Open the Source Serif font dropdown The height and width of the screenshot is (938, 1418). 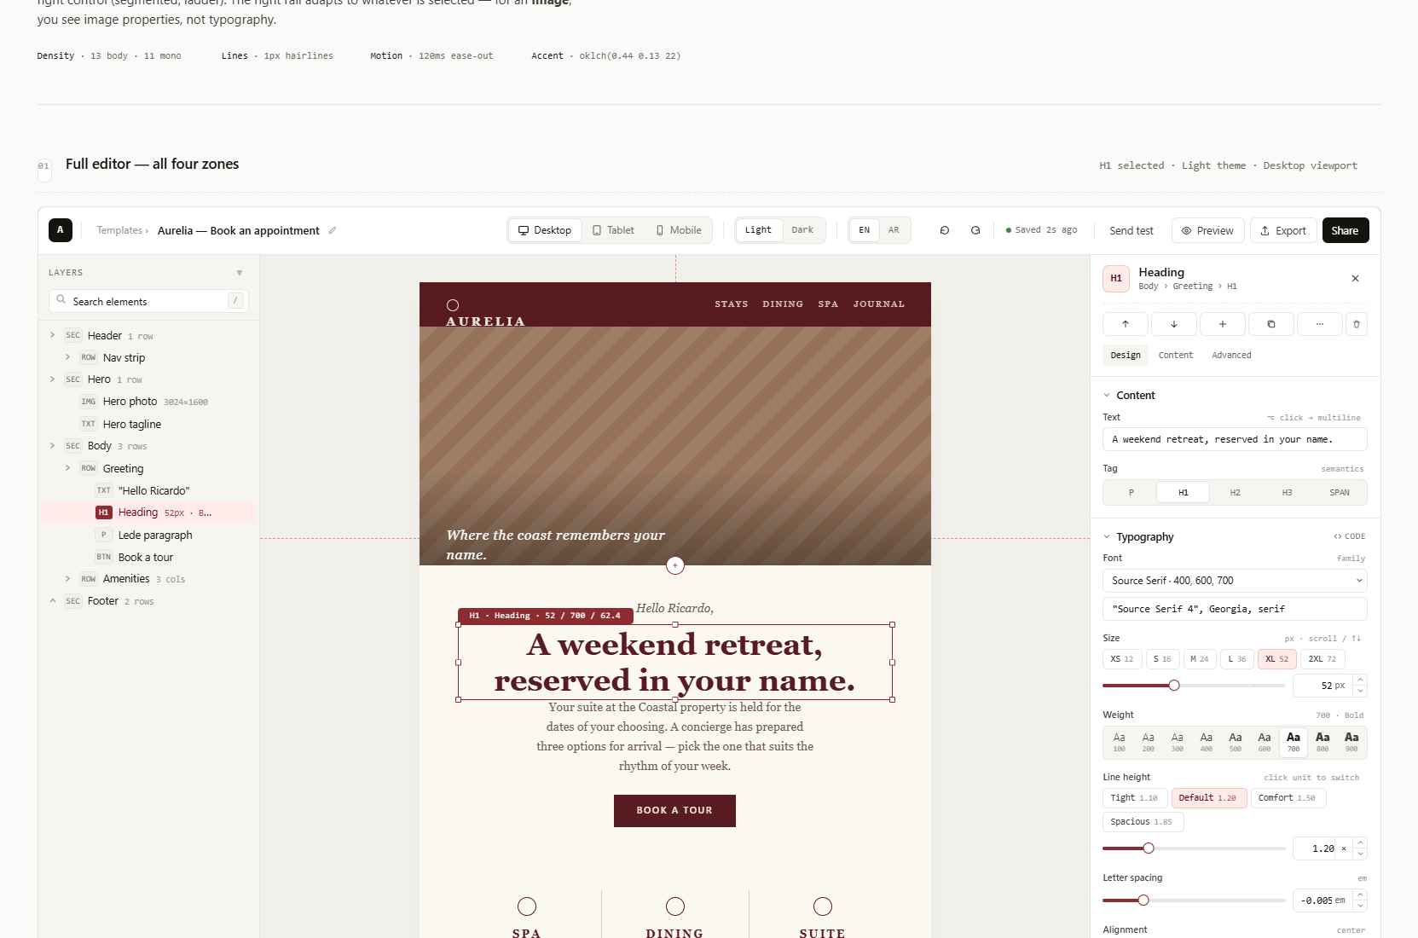point(1235,581)
